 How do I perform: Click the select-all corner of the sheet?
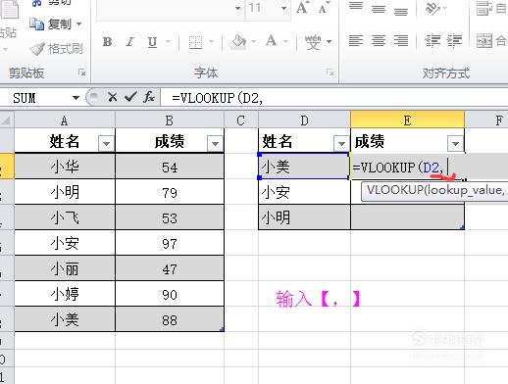point(7,120)
